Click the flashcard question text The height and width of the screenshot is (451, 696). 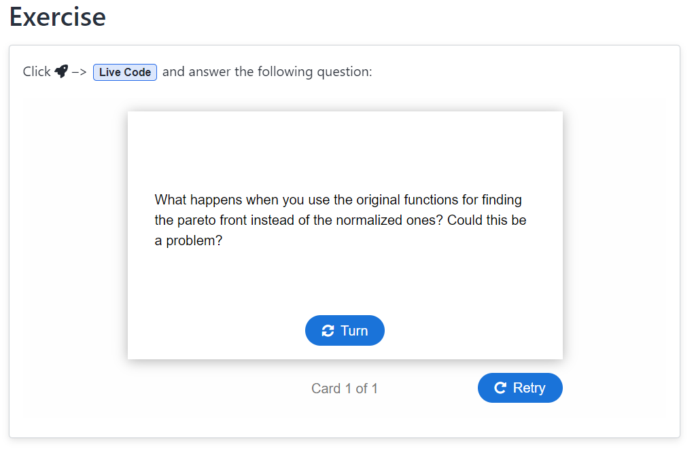pos(340,220)
